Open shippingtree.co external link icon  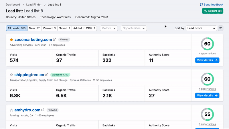pos(47,75)
